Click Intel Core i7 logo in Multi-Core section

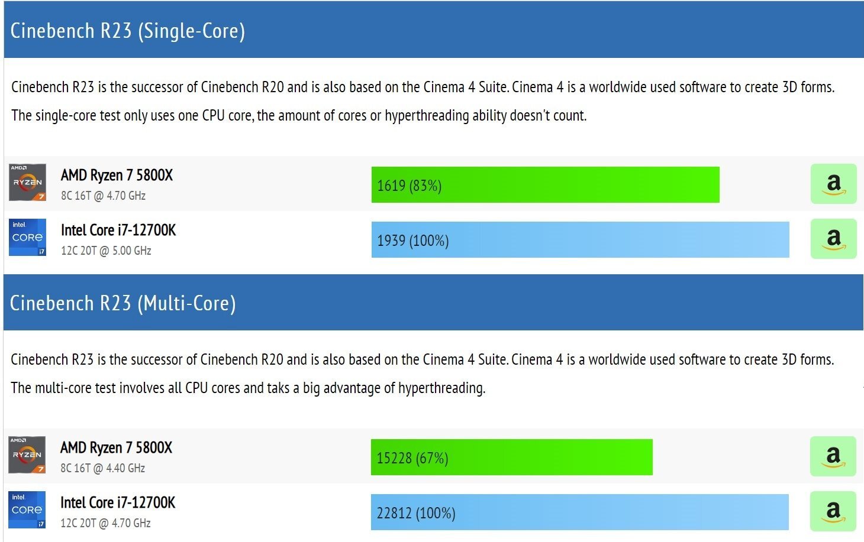(x=27, y=509)
